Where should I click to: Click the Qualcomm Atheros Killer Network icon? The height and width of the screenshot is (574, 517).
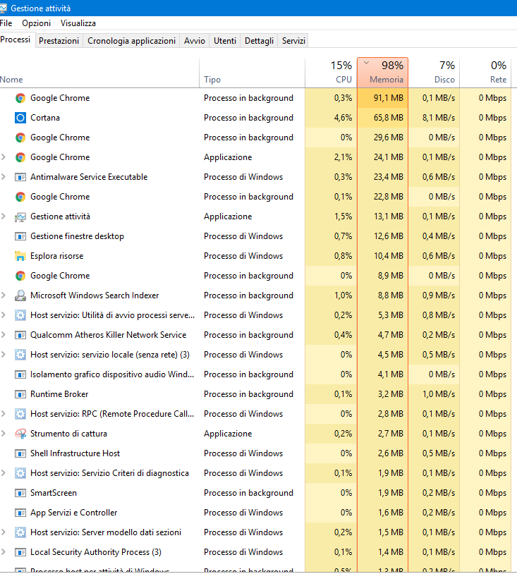[20, 335]
